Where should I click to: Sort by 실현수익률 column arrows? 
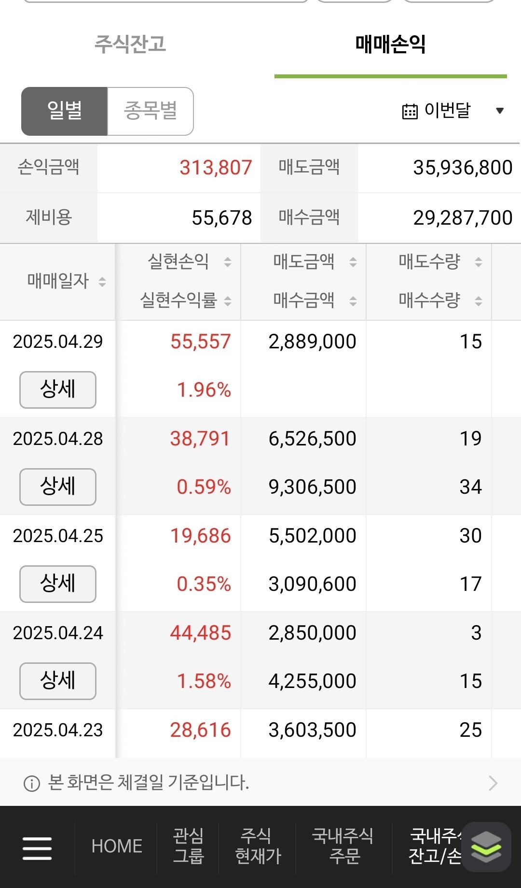pos(228,301)
